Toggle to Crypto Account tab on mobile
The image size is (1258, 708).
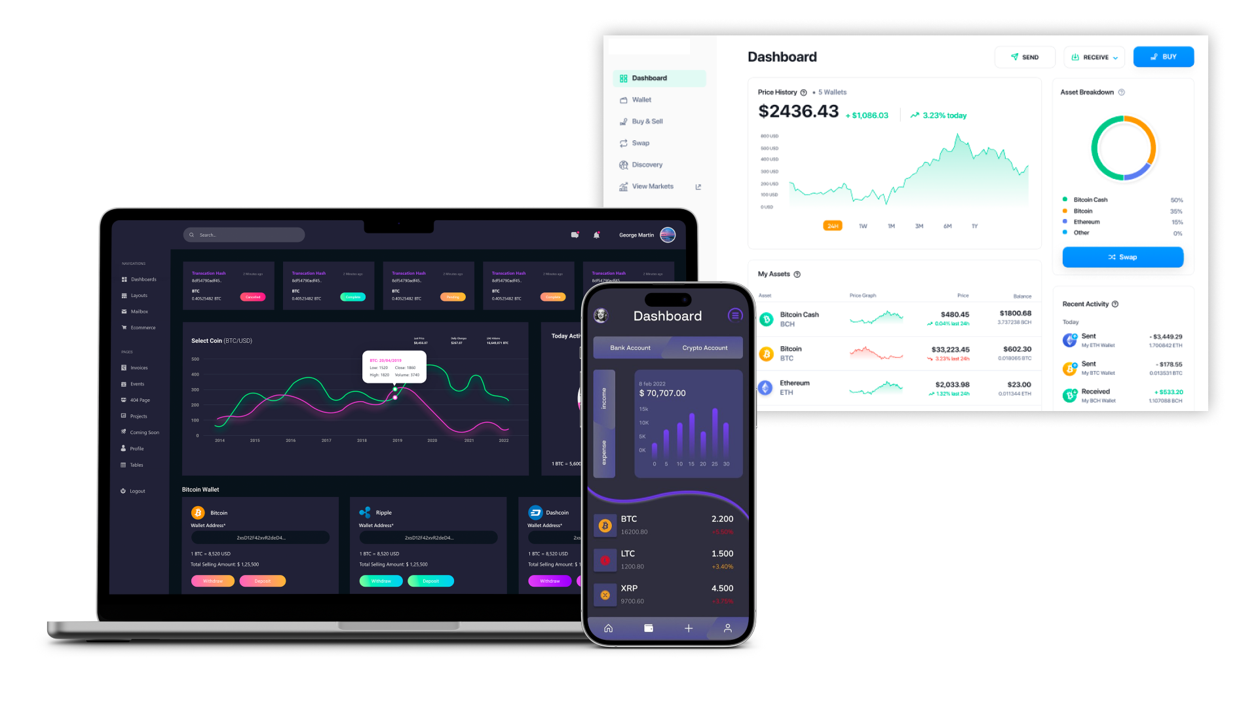[x=704, y=347]
